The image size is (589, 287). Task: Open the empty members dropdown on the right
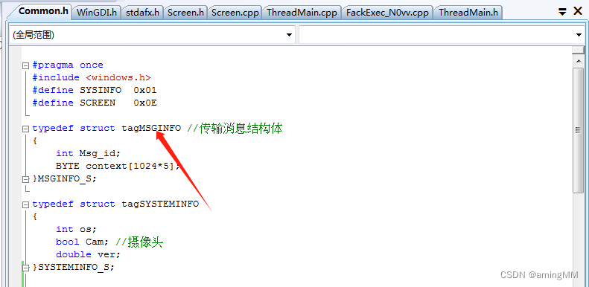[442, 35]
